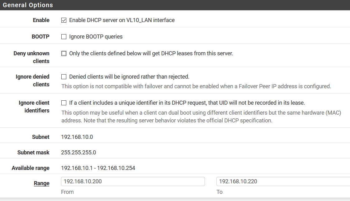Uncheck the Enable DHCP server checkbox
The height and width of the screenshot is (201, 350).
tap(64, 21)
